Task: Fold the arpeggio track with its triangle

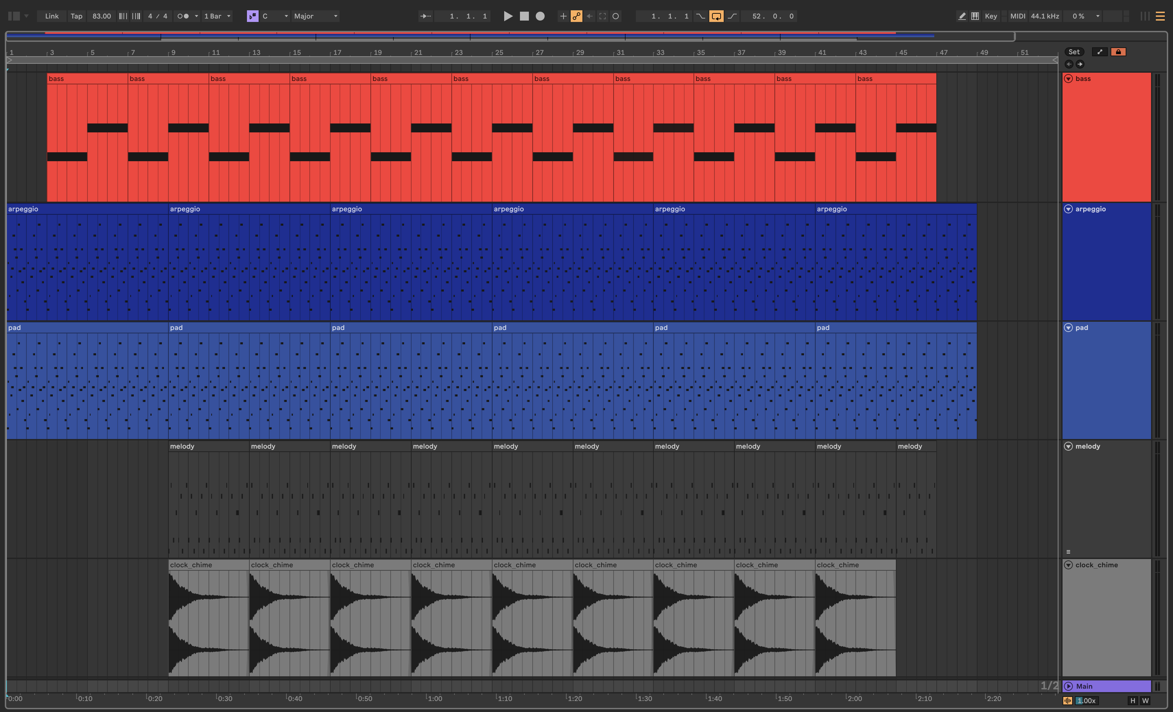Action: 1068,209
